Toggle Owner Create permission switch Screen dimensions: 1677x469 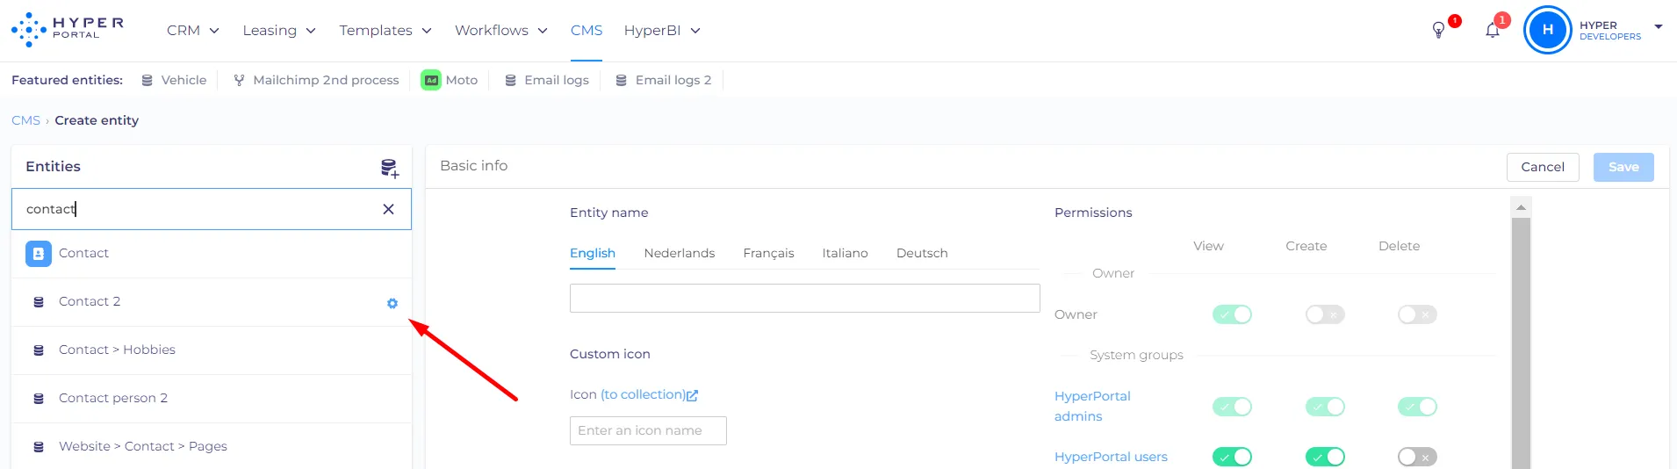[1325, 314]
